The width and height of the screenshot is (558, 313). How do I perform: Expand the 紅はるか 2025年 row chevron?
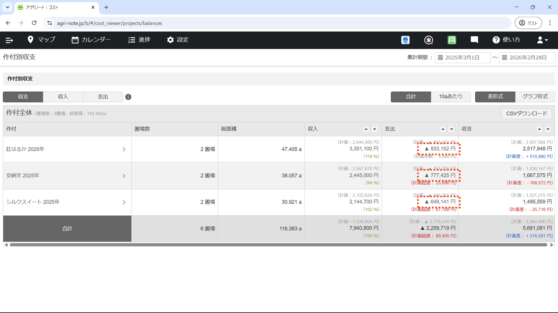[x=124, y=149]
